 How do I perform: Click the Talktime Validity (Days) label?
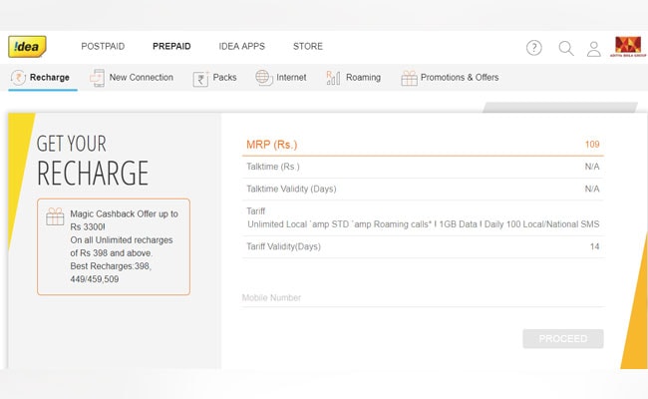(291, 189)
